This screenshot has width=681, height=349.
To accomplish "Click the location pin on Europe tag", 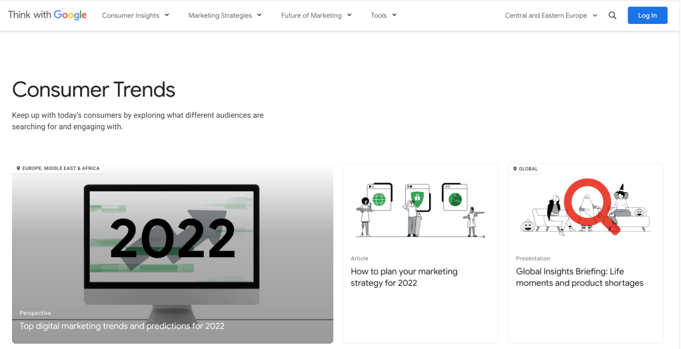I will tap(18, 169).
